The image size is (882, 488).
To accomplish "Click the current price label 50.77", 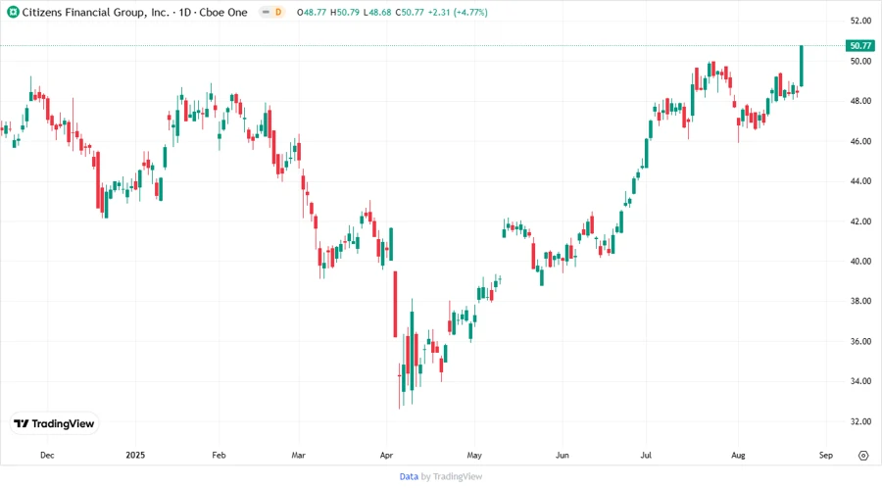I will 860,45.
